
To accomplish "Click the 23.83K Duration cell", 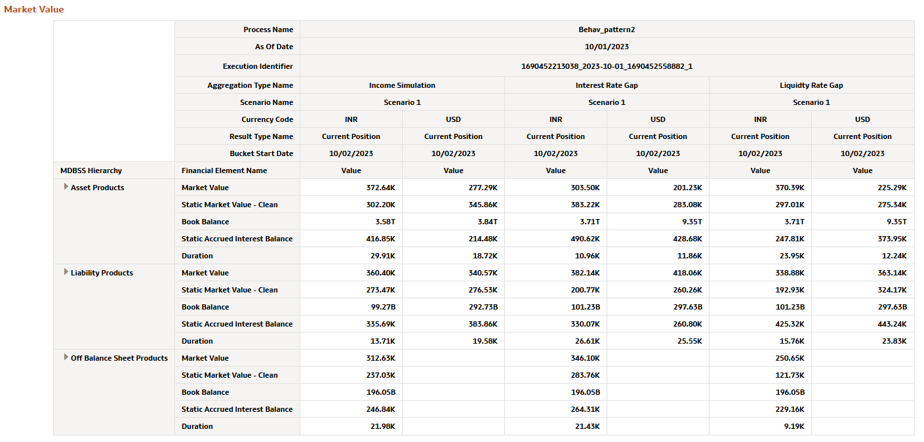I will 862,341.
